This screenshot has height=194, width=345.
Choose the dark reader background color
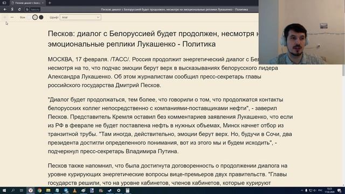(x=41, y=17)
